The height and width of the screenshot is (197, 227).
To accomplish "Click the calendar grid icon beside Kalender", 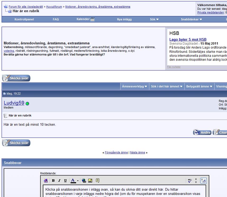I will point(92,19).
